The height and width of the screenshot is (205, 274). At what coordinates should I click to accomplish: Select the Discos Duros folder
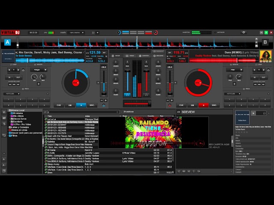tap(18, 119)
